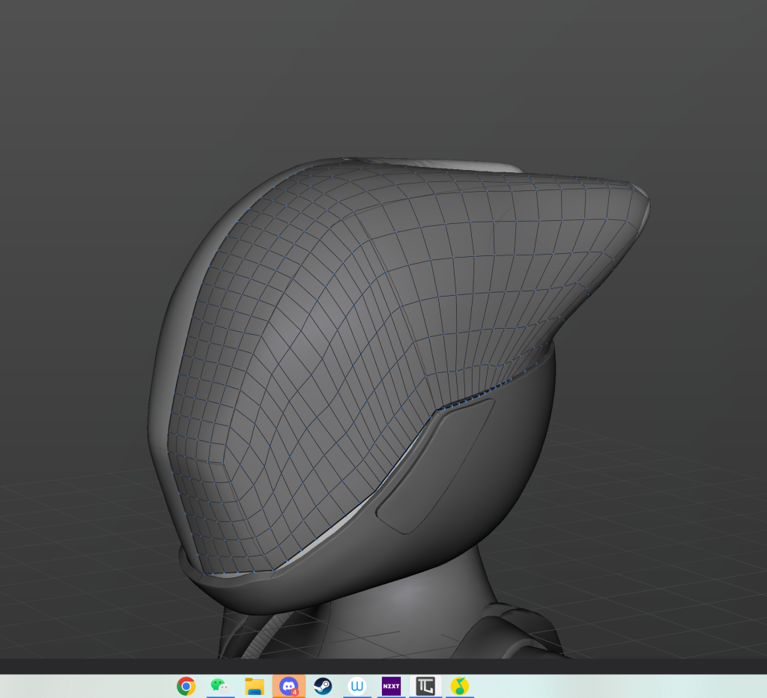The width and height of the screenshot is (767, 698).
Task: Open QQ Music from the taskbar
Action: click(459, 686)
